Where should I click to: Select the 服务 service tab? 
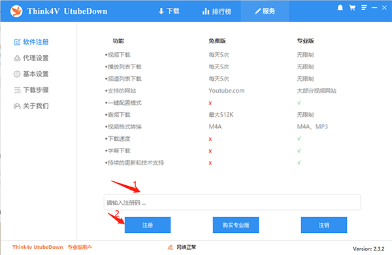(x=265, y=11)
